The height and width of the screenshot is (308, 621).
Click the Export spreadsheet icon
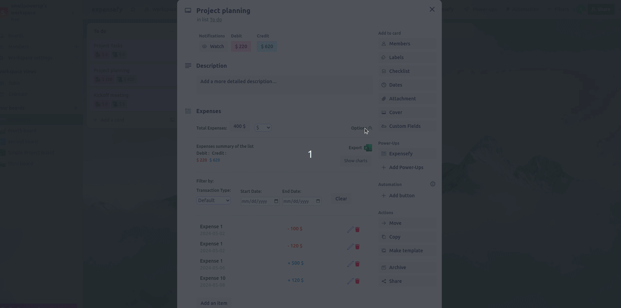tap(368, 148)
